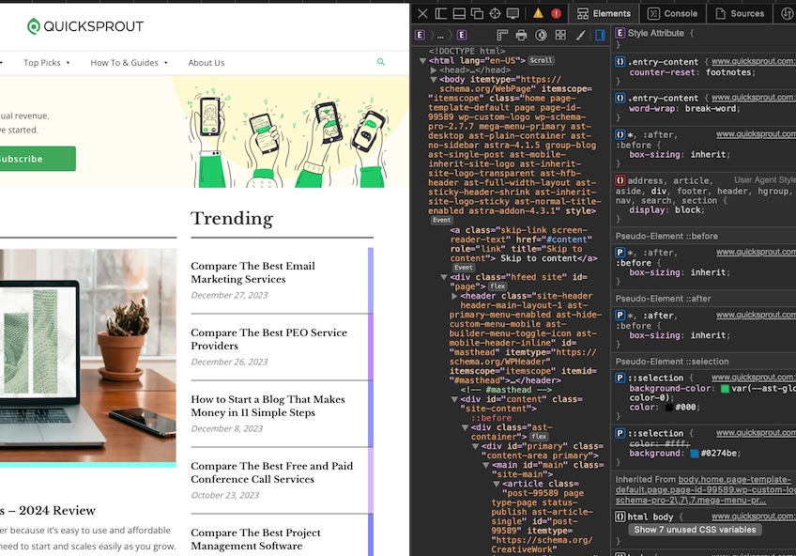Image resolution: width=796 pixels, height=556 pixels.
Task: Click flex badge on page div
Action: (x=497, y=286)
